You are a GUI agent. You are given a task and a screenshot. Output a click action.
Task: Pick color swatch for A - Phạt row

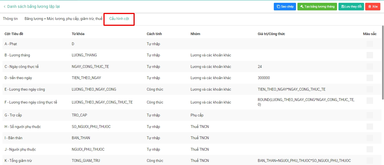370,44
